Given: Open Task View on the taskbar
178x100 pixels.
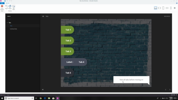Looking at the screenshot, I should (36, 98).
